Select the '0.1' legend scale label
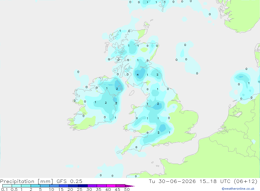 coord(4,189)
